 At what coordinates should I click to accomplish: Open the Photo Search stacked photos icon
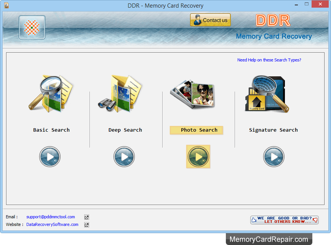(192, 93)
